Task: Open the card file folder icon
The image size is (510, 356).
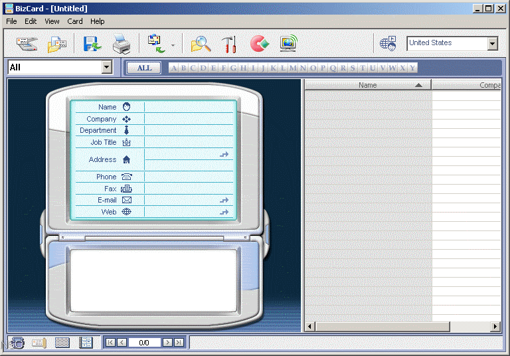Action: point(56,44)
